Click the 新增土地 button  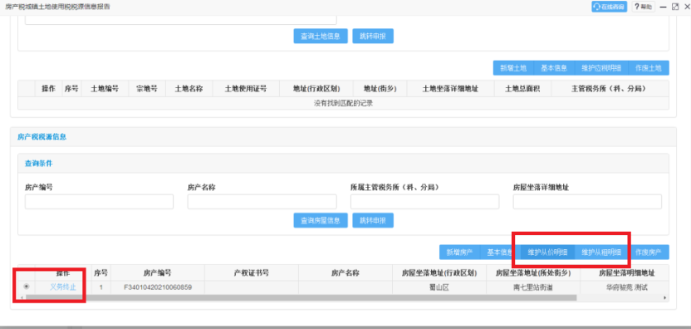(x=513, y=68)
